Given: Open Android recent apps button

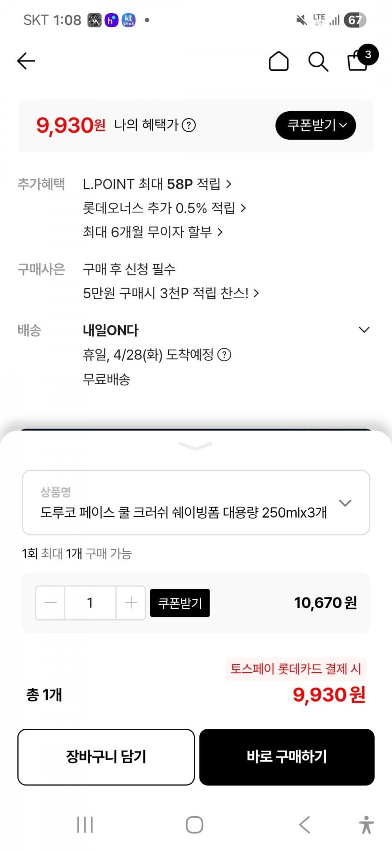Looking at the screenshot, I should (x=85, y=825).
